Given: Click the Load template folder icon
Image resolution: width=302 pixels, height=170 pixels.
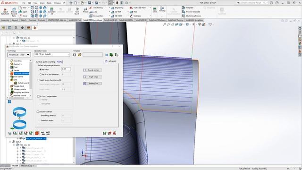Looking at the screenshot, I should [x=79, y=55].
